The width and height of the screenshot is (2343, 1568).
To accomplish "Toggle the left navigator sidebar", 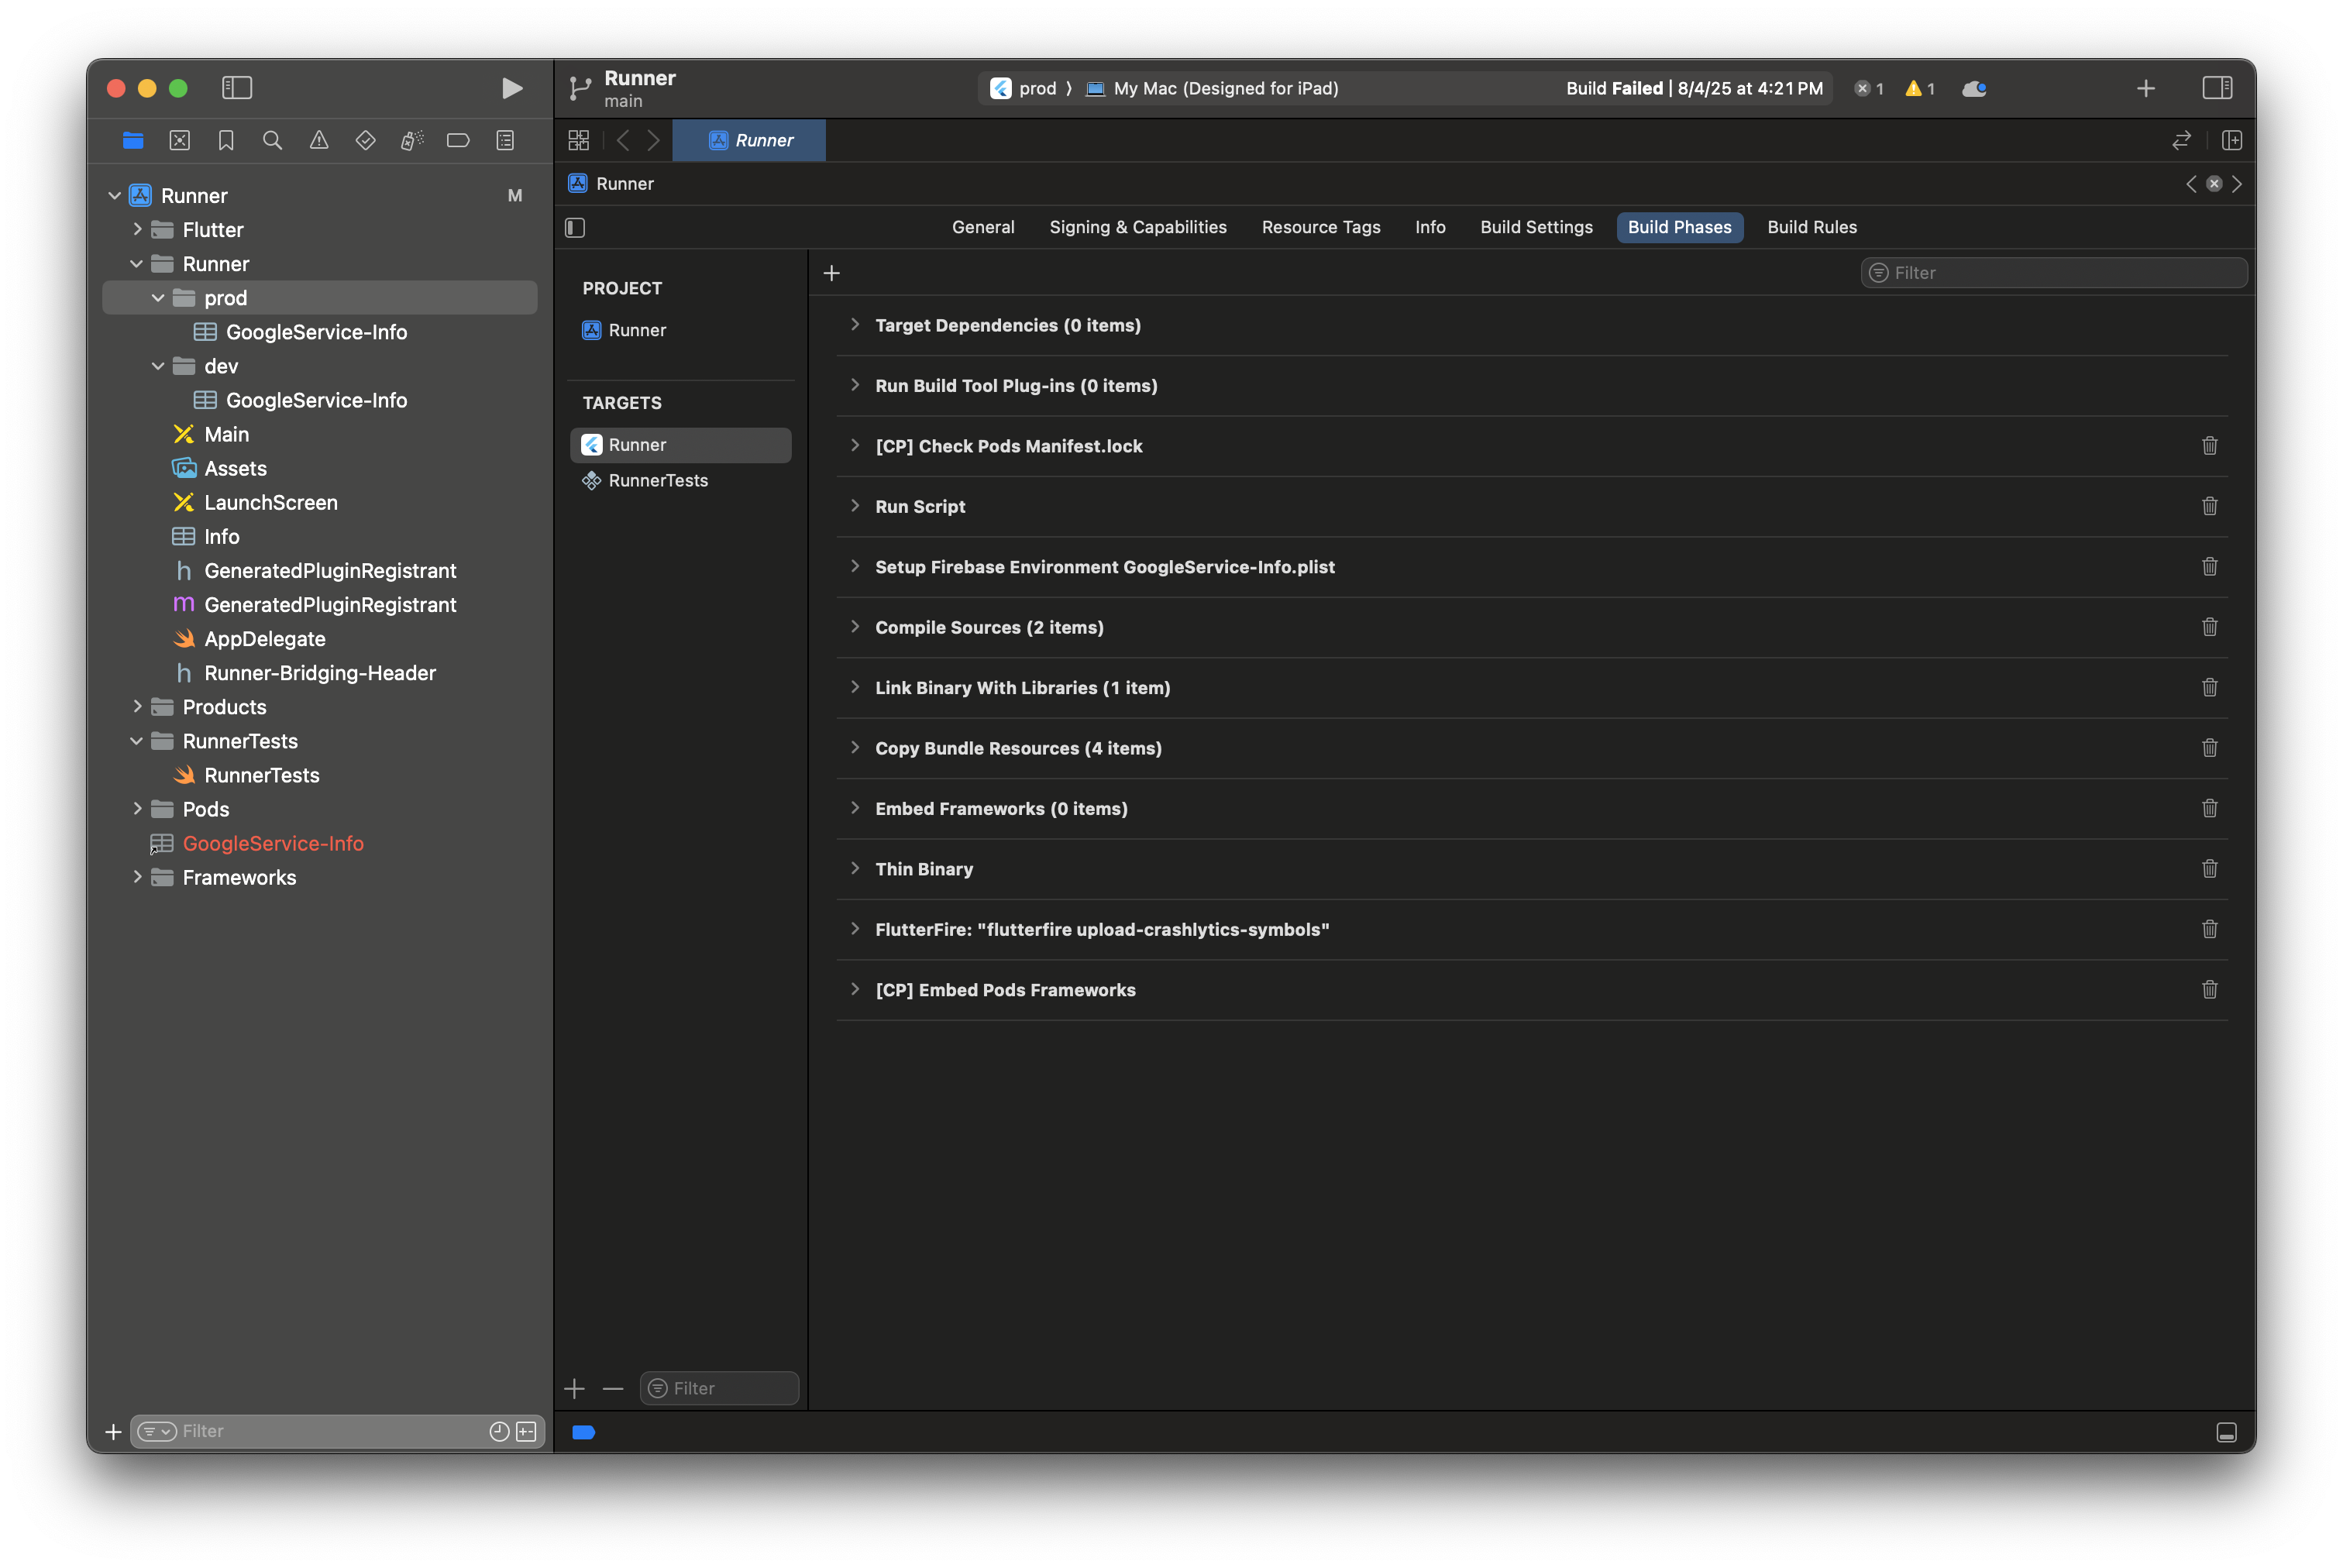I will point(237,88).
